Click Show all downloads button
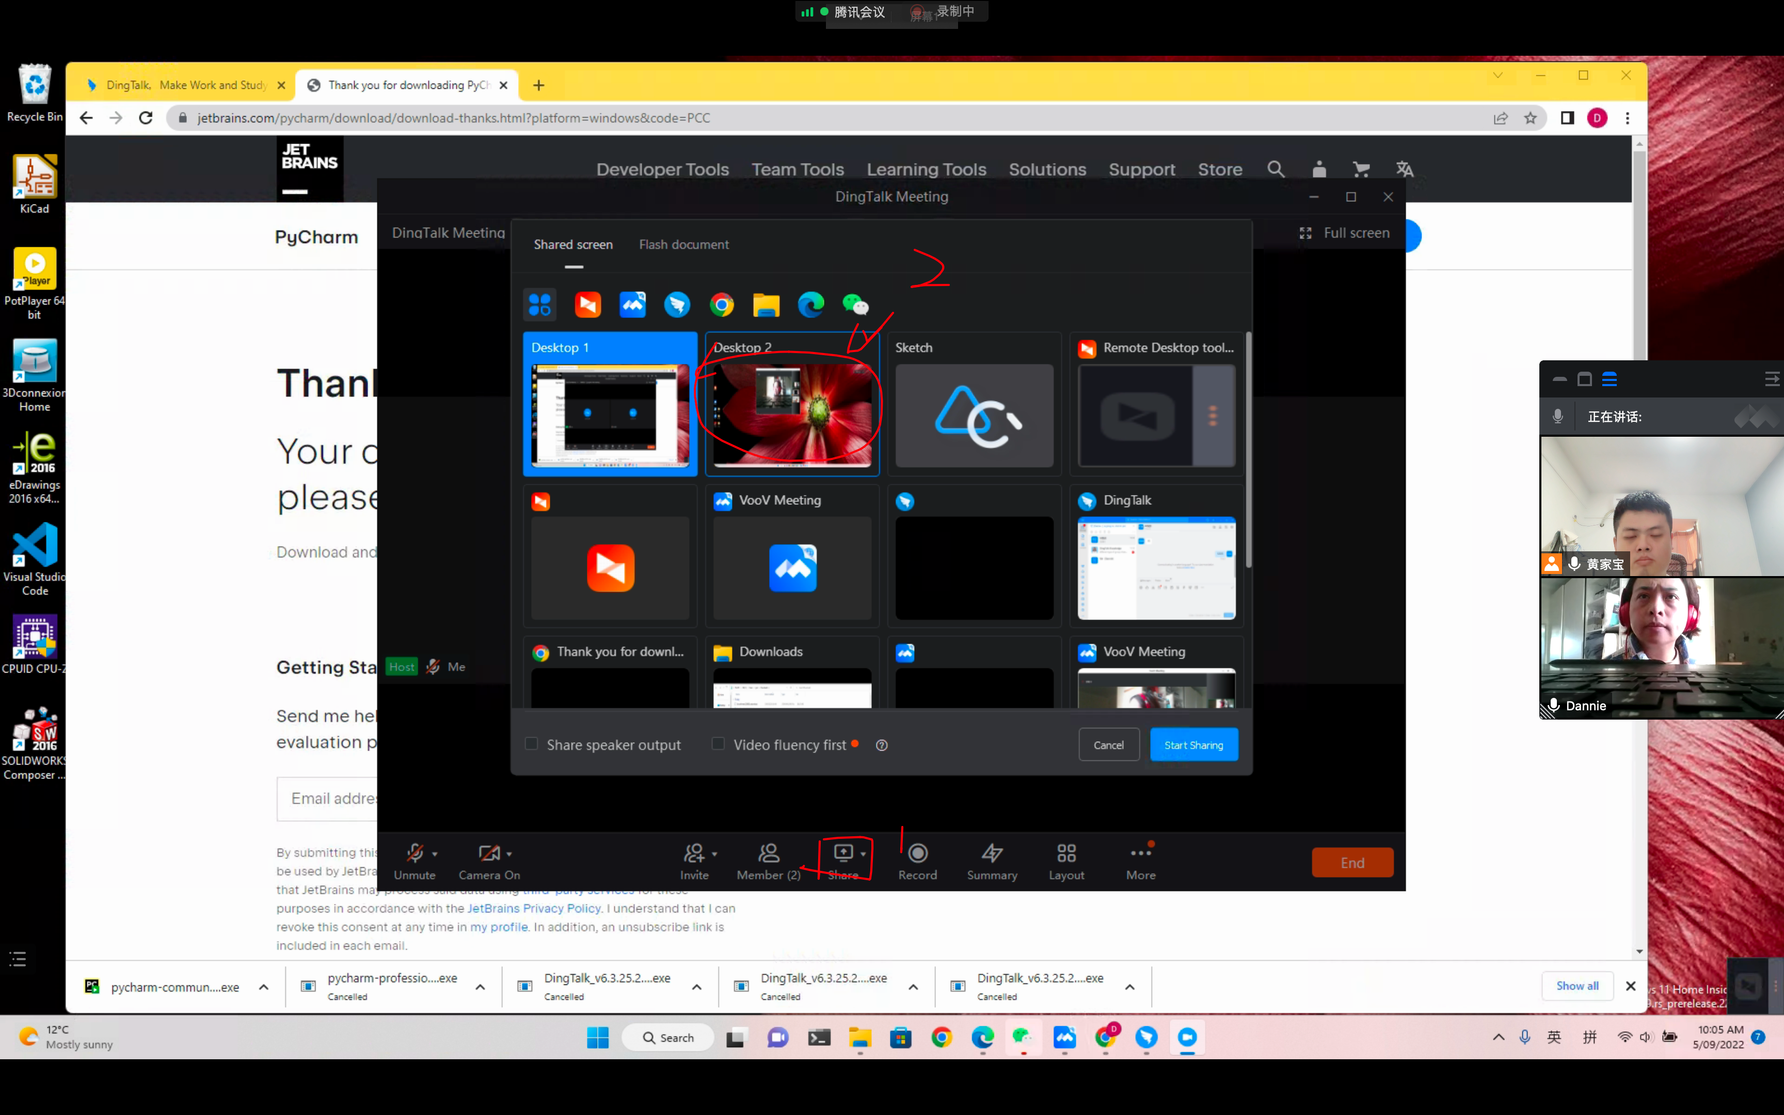The width and height of the screenshot is (1784, 1115). click(1577, 986)
